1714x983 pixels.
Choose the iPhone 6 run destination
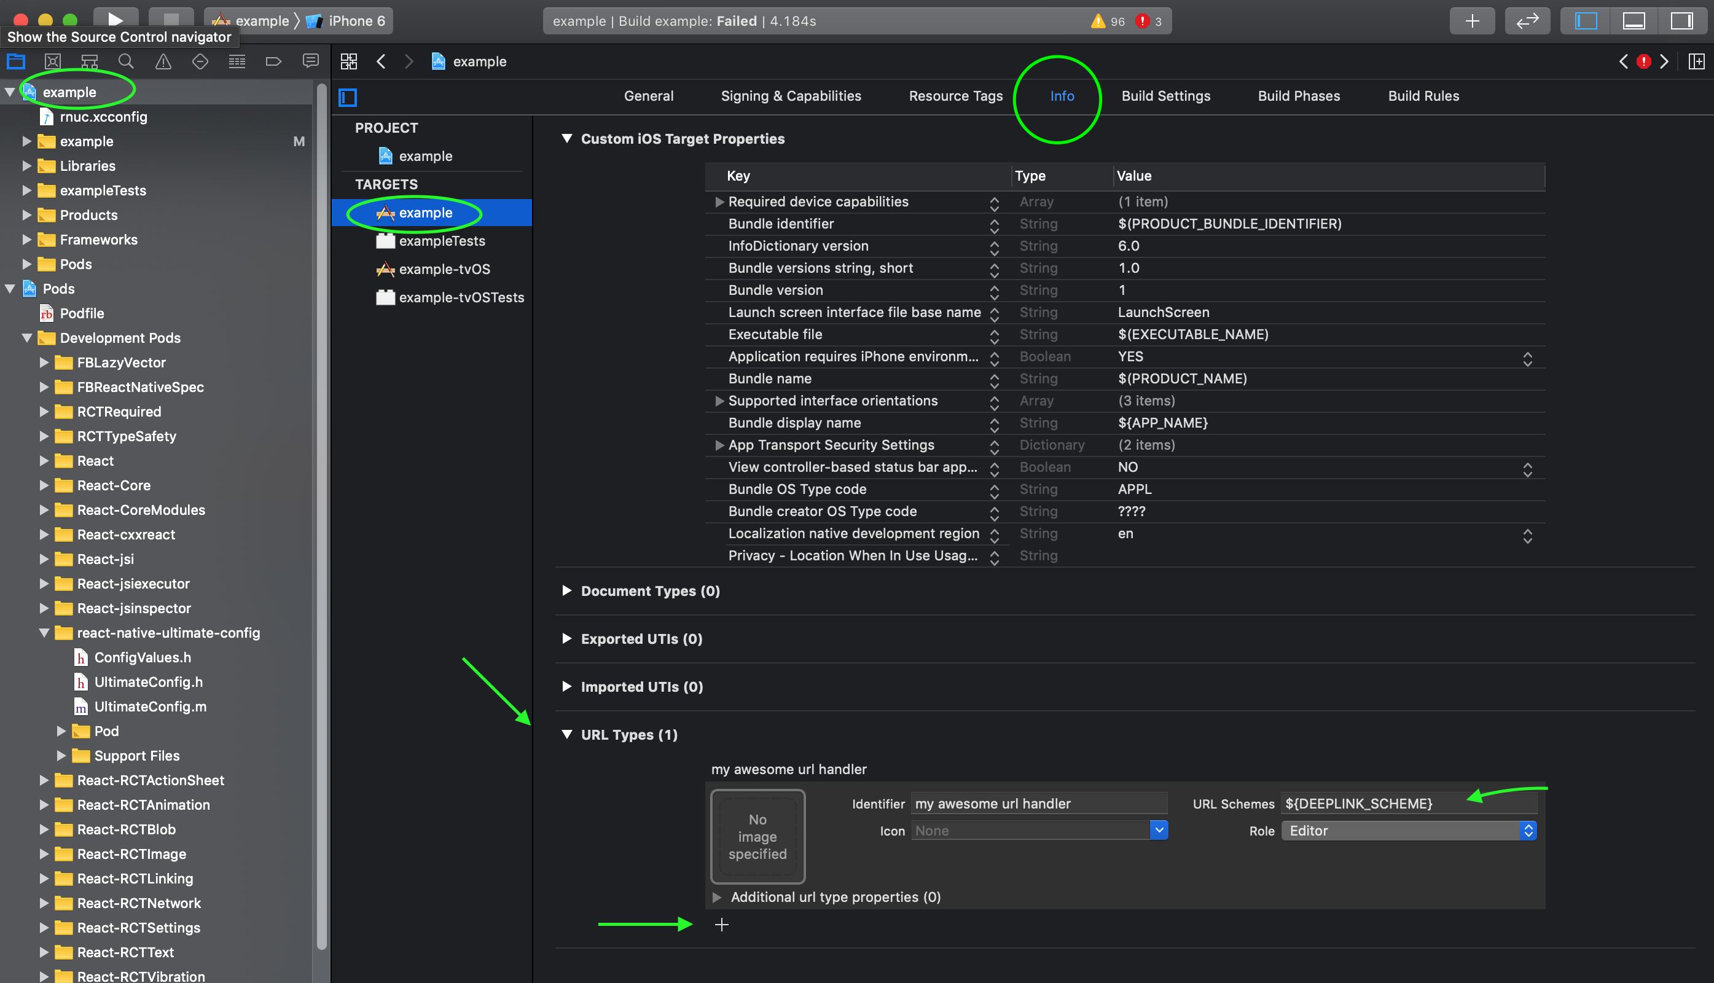coord(346,21)
